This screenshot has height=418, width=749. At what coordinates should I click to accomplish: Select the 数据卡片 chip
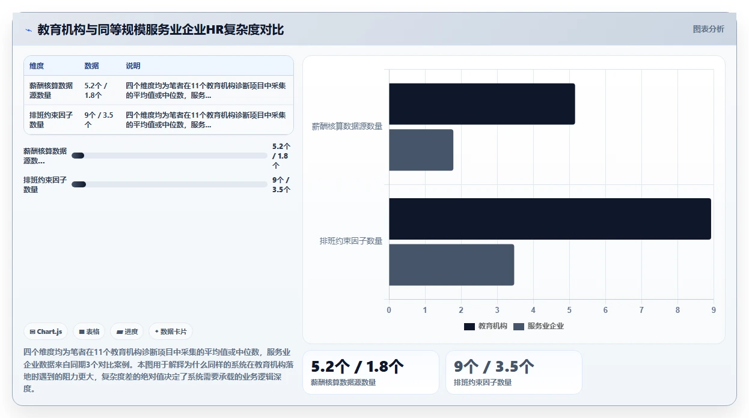(171, 332)
